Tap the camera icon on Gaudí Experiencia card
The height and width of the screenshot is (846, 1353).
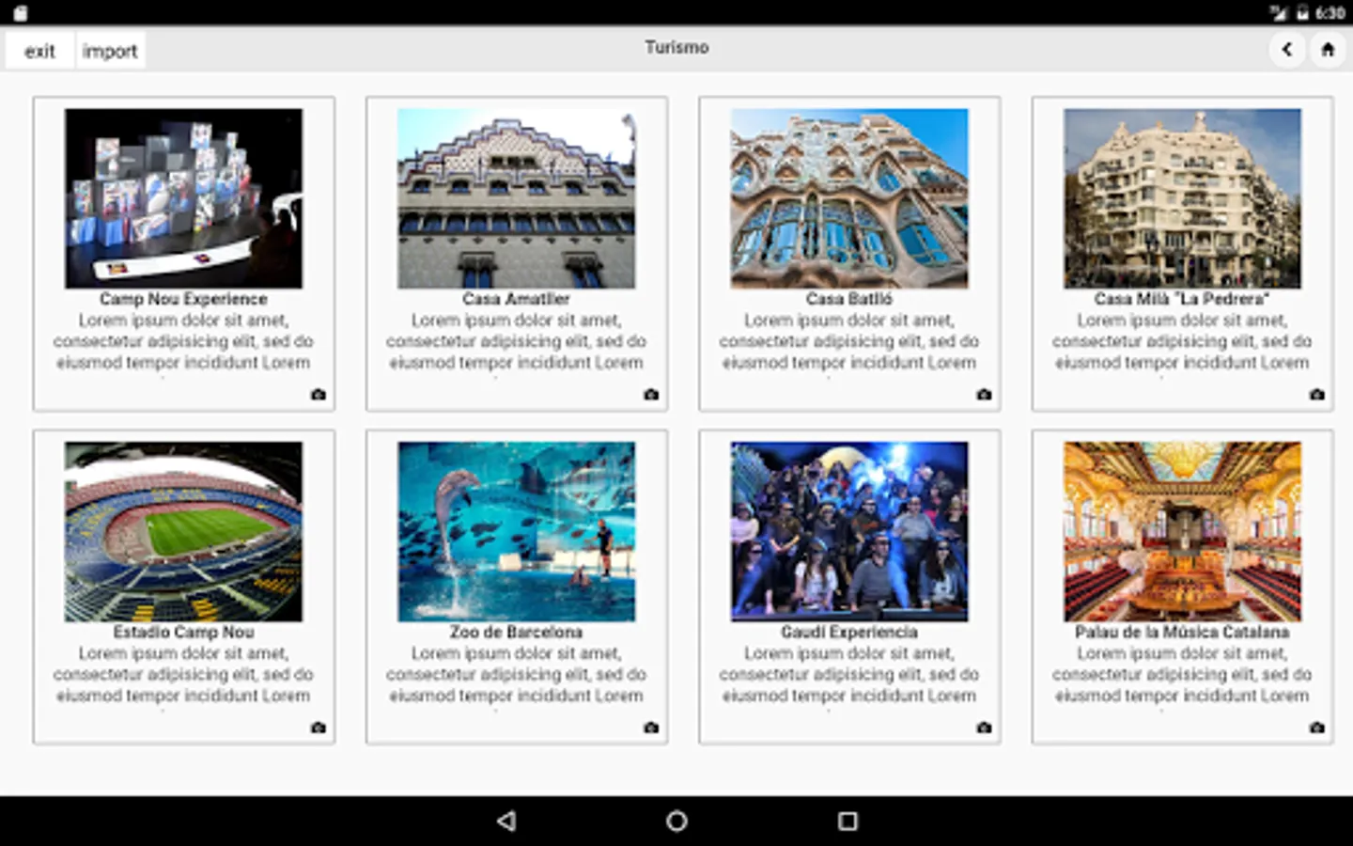[984, 728]
